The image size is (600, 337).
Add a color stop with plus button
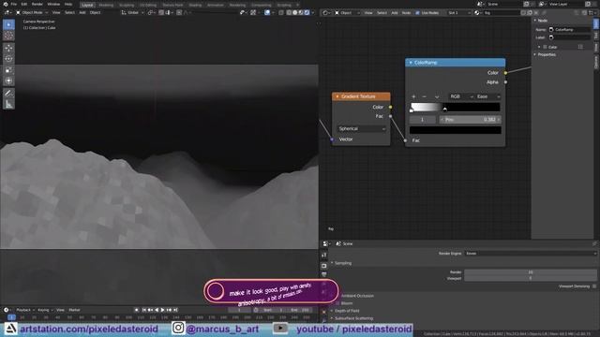[413, 96]
